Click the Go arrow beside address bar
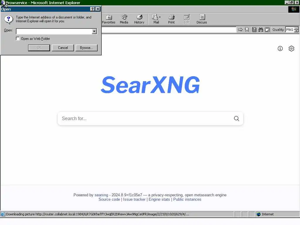 tap(240, 30)
